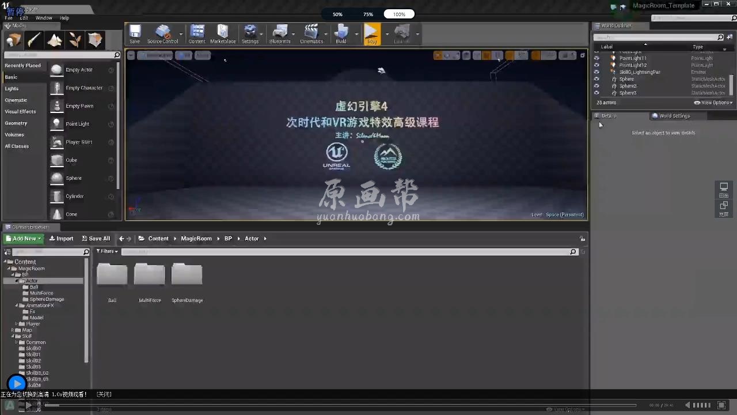Select the Visual Effects placement category
This screenshot has height=415, width=737.
[20, 112]
